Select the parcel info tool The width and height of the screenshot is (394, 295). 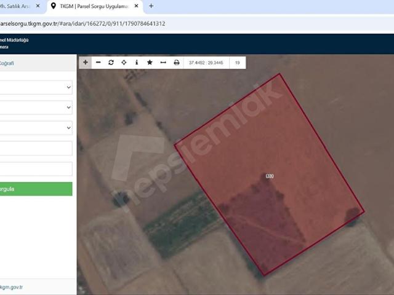pos(137,63)
